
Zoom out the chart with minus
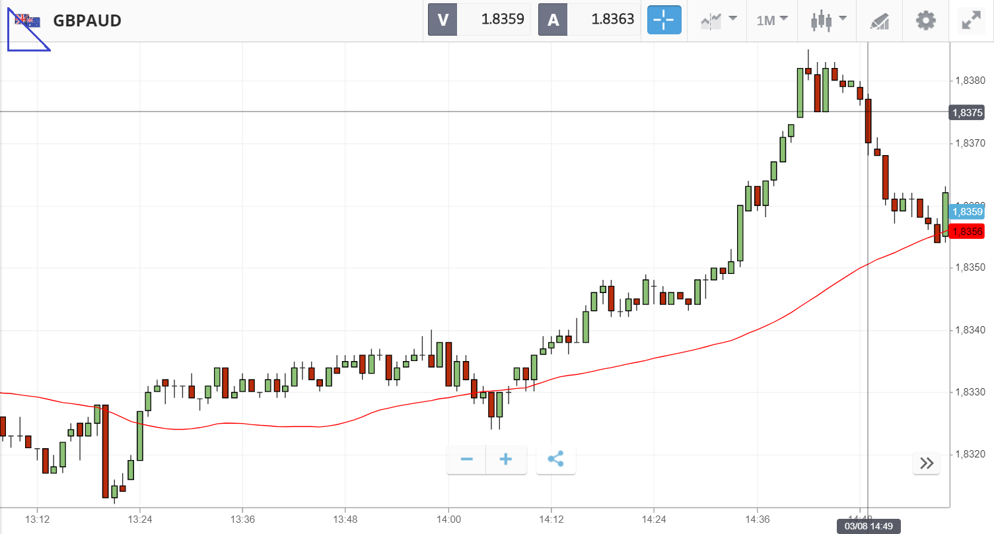(x=466, y=459)
